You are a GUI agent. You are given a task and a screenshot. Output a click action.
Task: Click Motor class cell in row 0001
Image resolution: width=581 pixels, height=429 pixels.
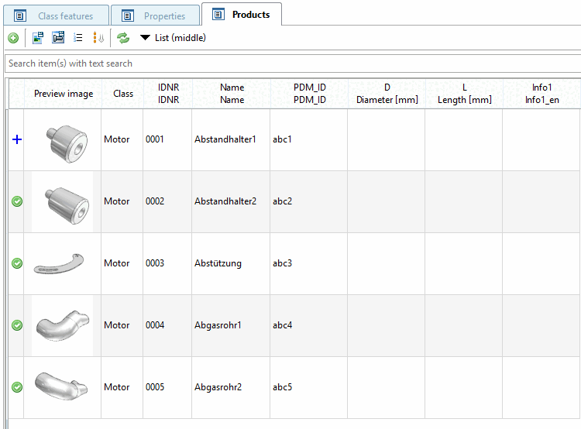[122, 139]
